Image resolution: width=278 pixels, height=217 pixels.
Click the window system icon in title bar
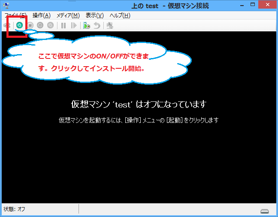tap(6, 5)
